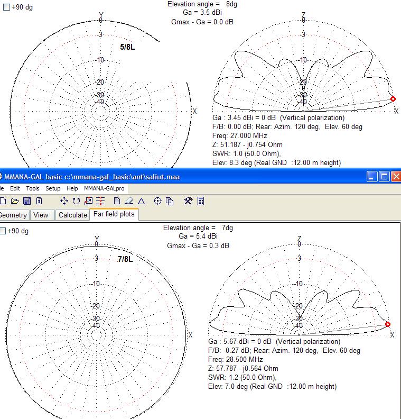
Task: Toggle the +90 dg checkbox in lower window
Action: (3, 231)
